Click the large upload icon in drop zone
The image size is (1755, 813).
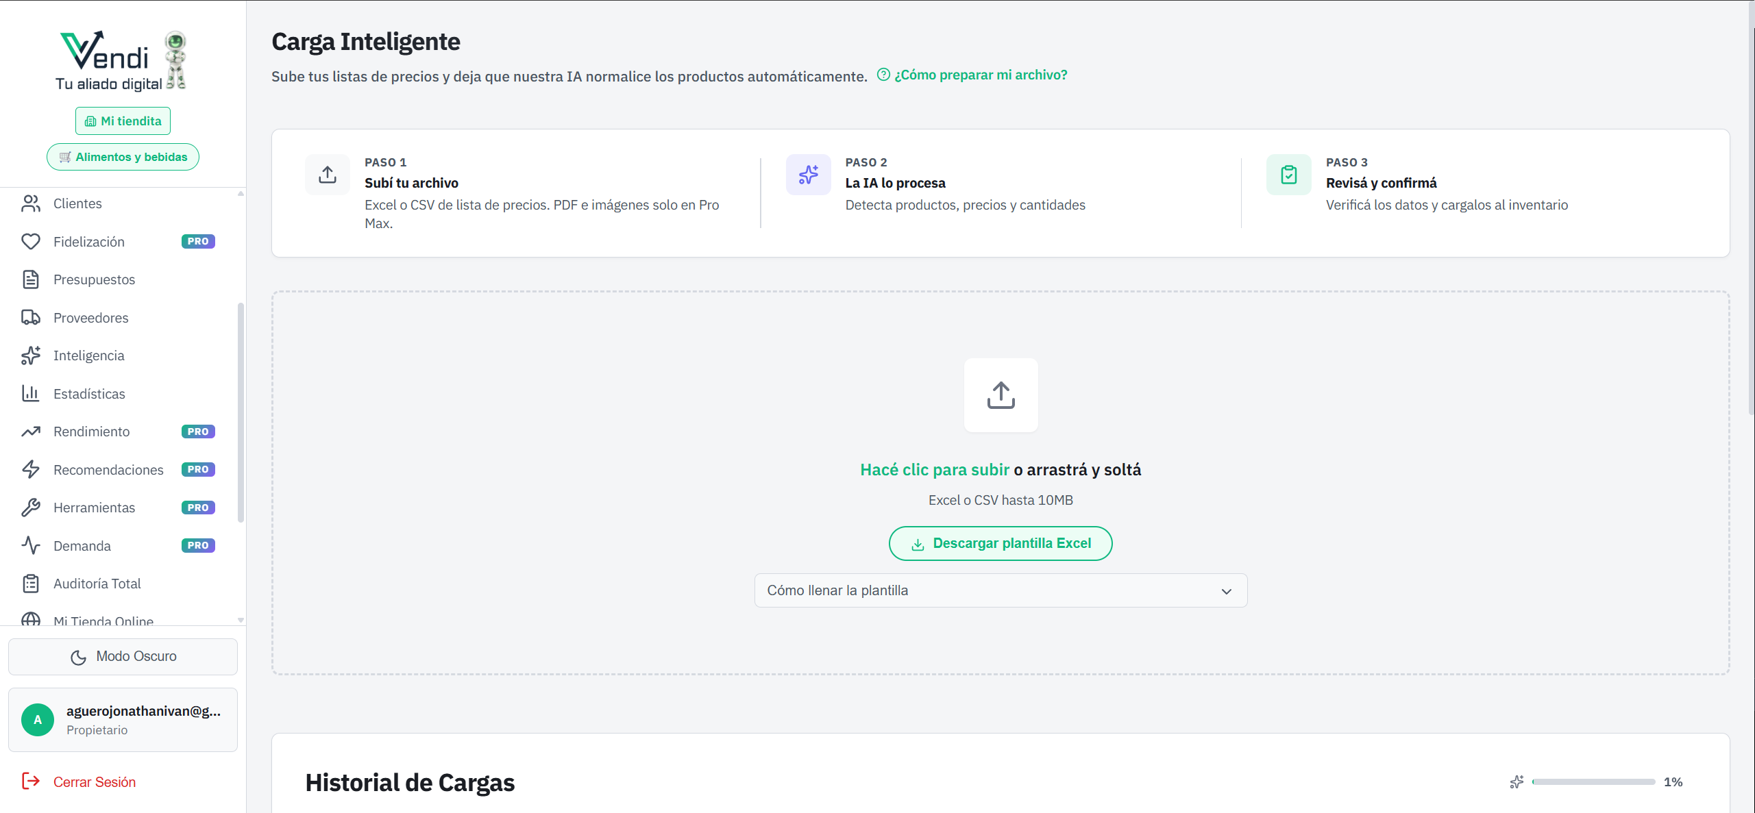pyautogui.click(x=1001, y=395)
